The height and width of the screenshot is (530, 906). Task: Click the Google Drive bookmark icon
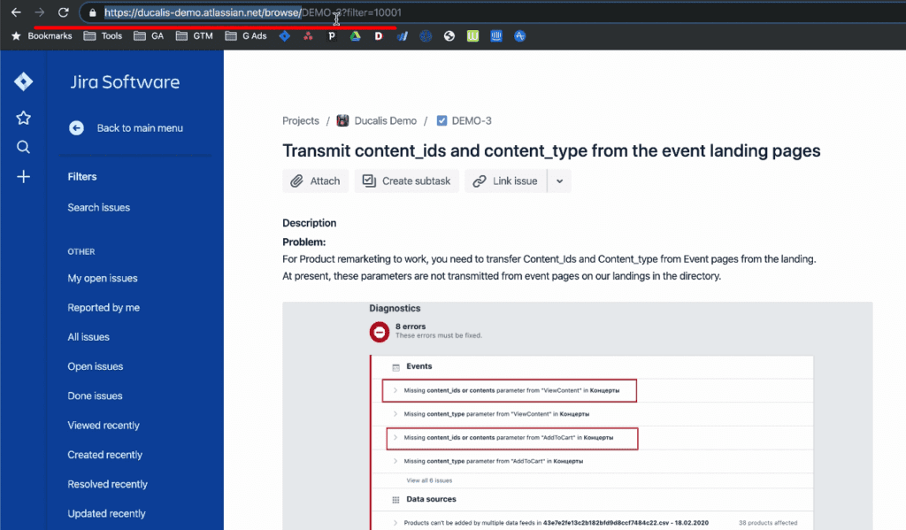(354, 36)
